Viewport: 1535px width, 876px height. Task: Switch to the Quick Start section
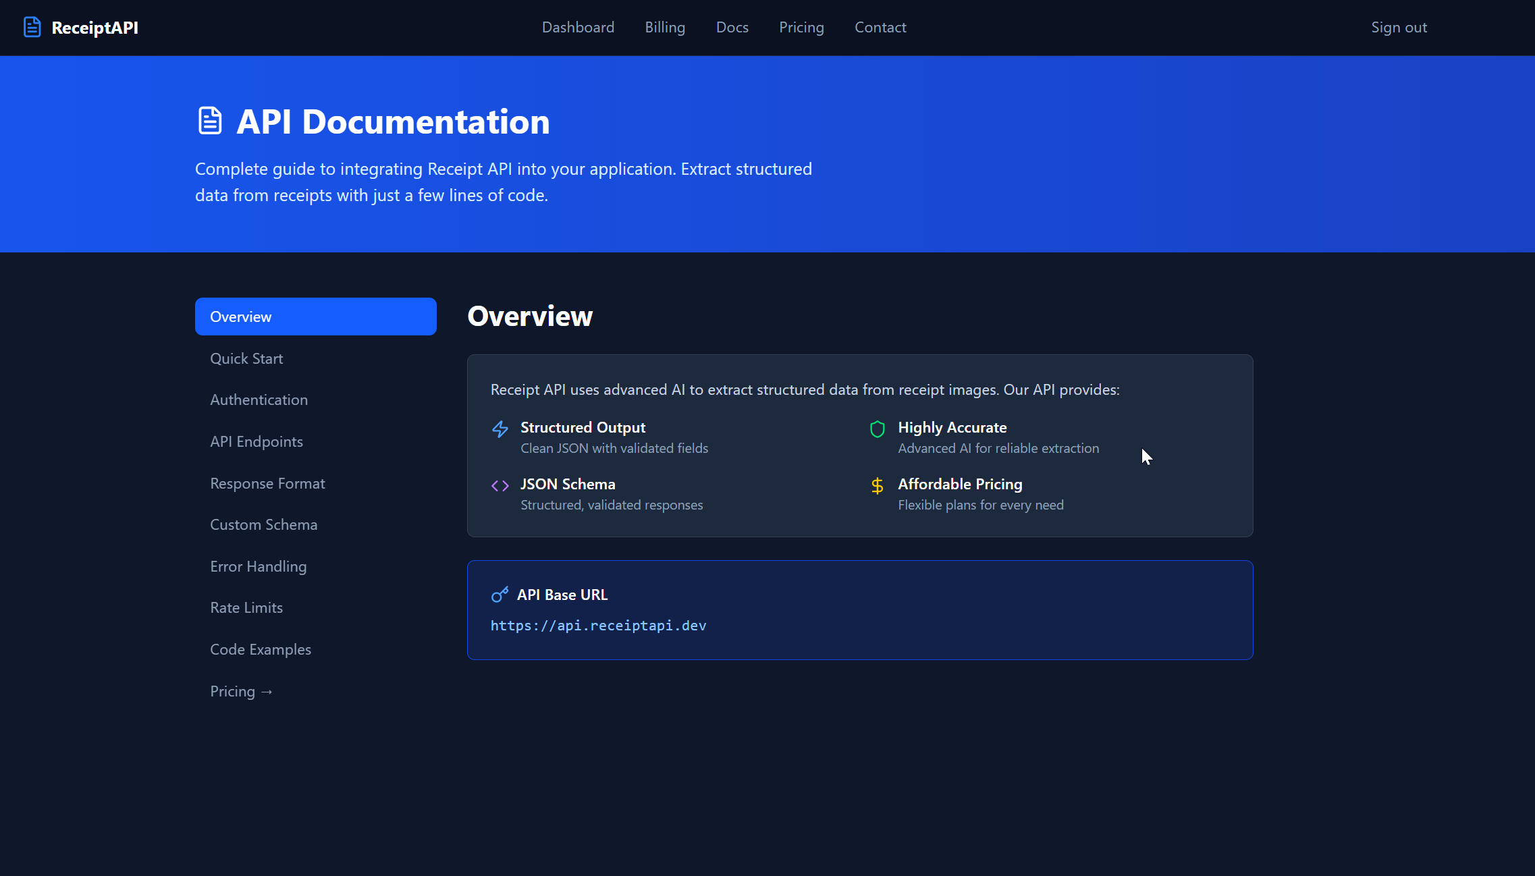click(246, 358)
